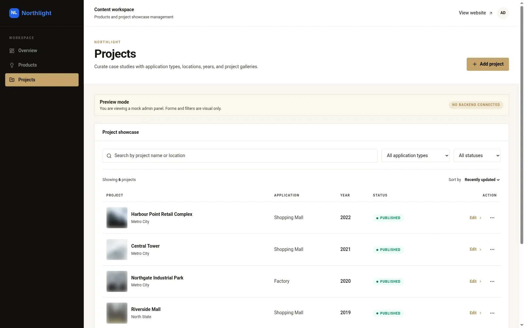Open more options for Riverside Mall
The height and width of the screenshot is (328, 524).
pos(492,313)
